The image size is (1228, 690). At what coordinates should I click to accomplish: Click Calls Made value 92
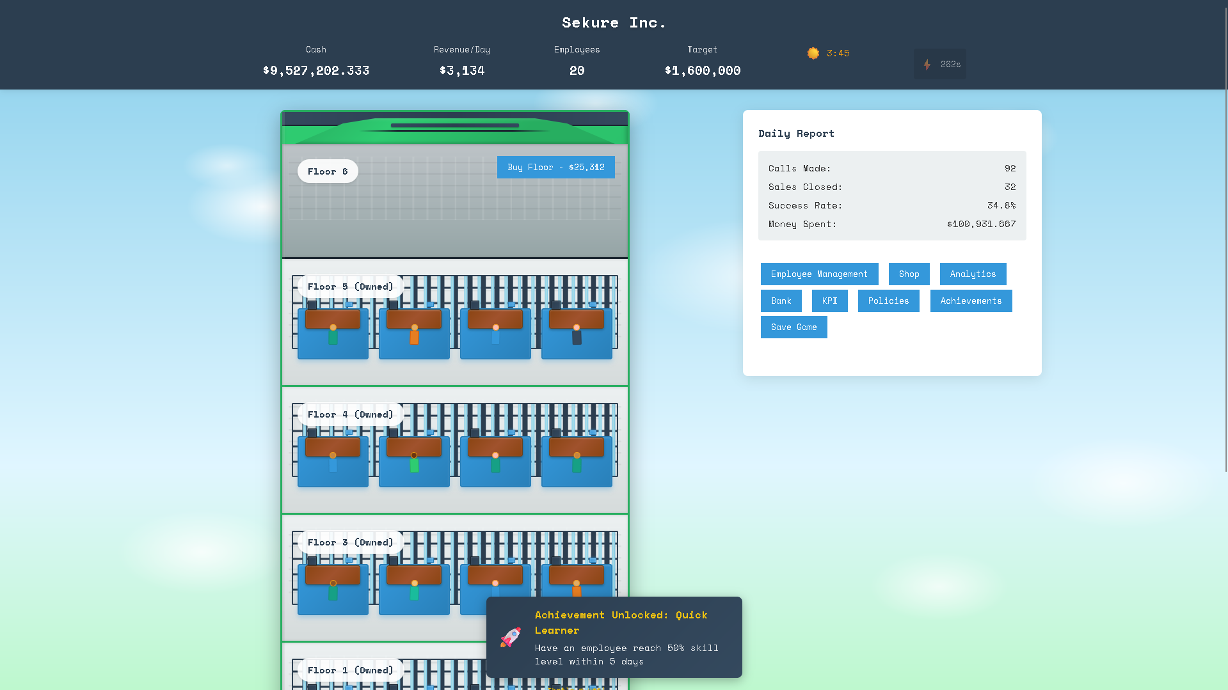point(1010,168)
